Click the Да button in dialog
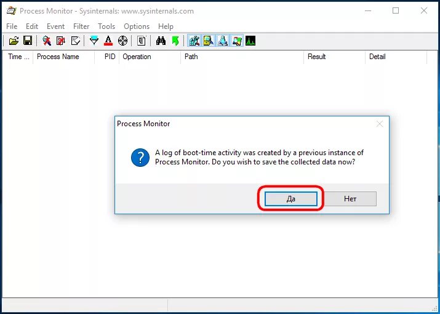Screen dimensions: 440x314 click(x=291, y=199)
